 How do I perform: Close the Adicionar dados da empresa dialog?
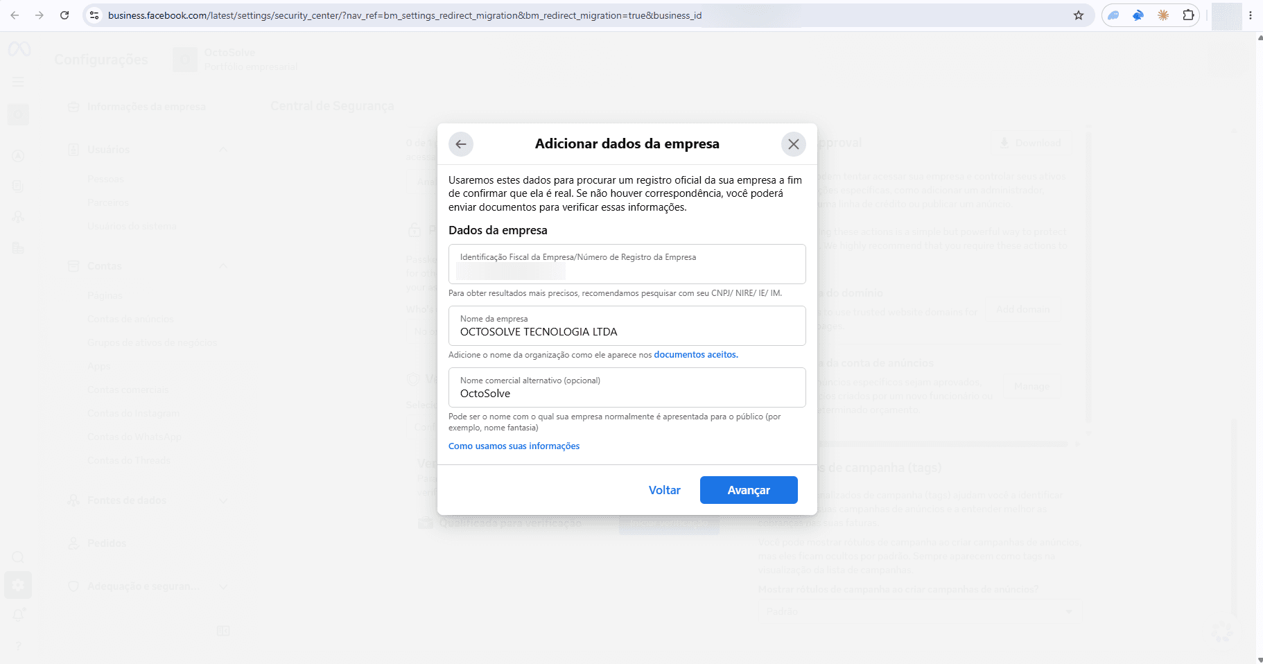click(x=794, y=144)
